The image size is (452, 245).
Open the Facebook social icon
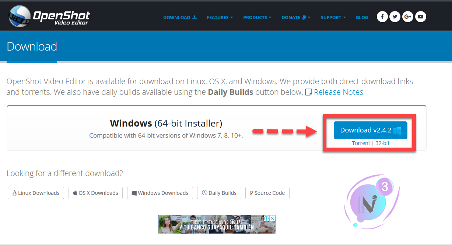point(382,17)
